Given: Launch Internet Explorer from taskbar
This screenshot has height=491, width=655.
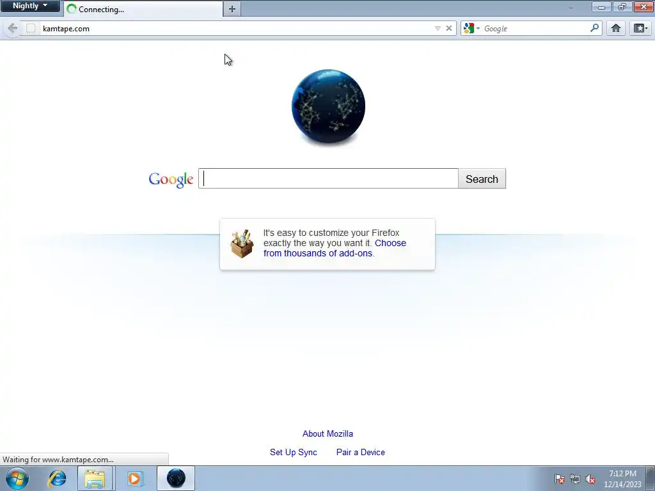Looking at the screenshot, I should (x=57, y=478).
